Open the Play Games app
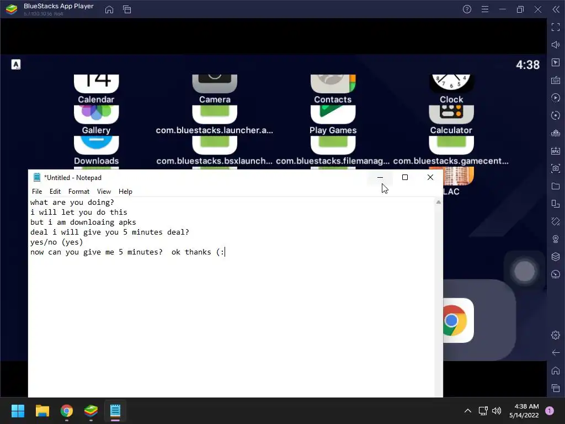Viewport: 565px width, 424px height. coord(333,120)
